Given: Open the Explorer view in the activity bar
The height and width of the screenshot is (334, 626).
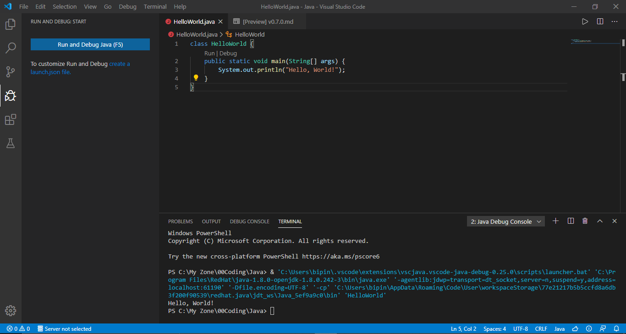Looking at the screenshot, I should 10,24.
